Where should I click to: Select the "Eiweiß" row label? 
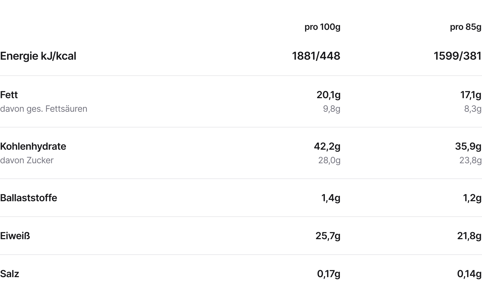(x=15, y=236)
